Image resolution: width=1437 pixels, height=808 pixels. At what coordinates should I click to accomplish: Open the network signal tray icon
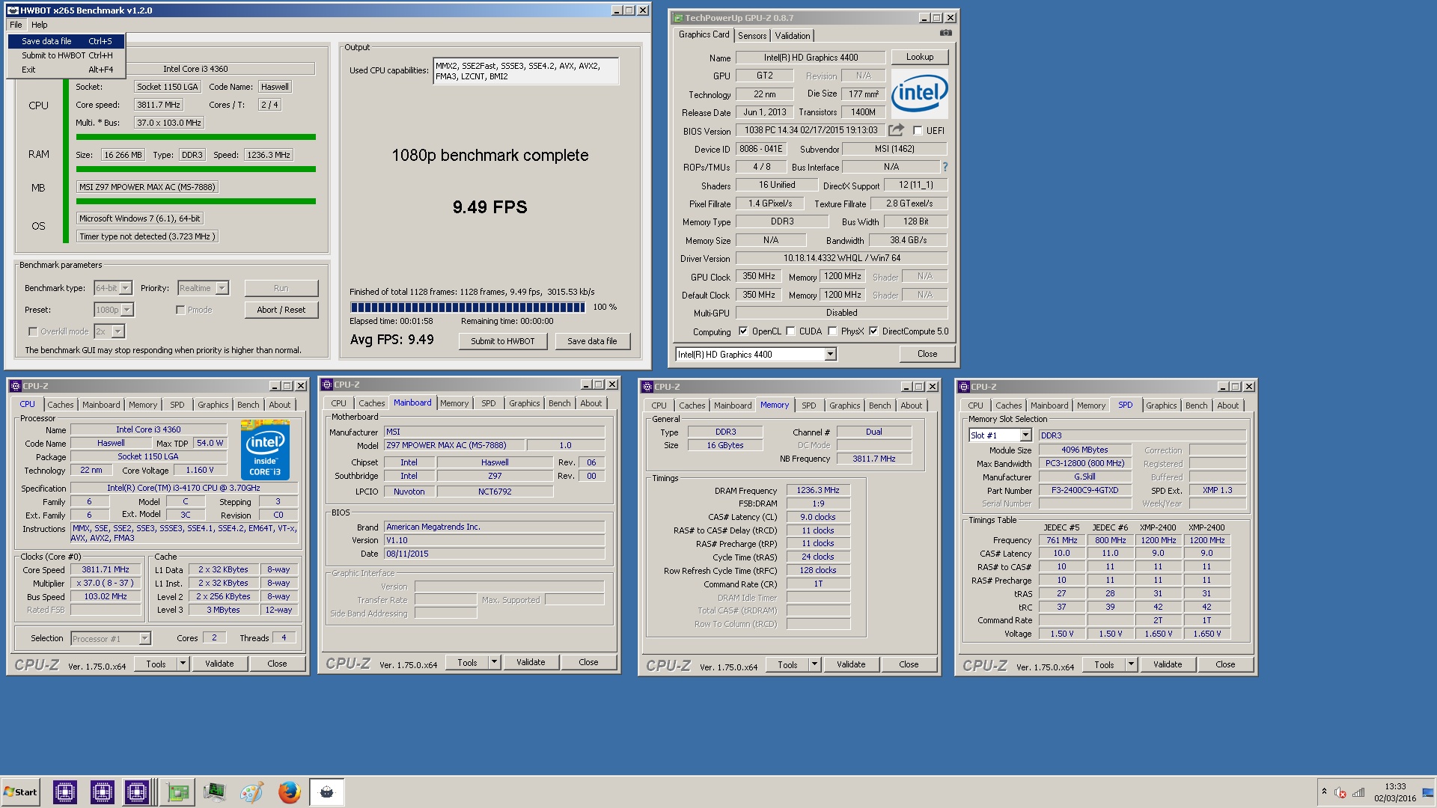click(x=1358, y=792)
